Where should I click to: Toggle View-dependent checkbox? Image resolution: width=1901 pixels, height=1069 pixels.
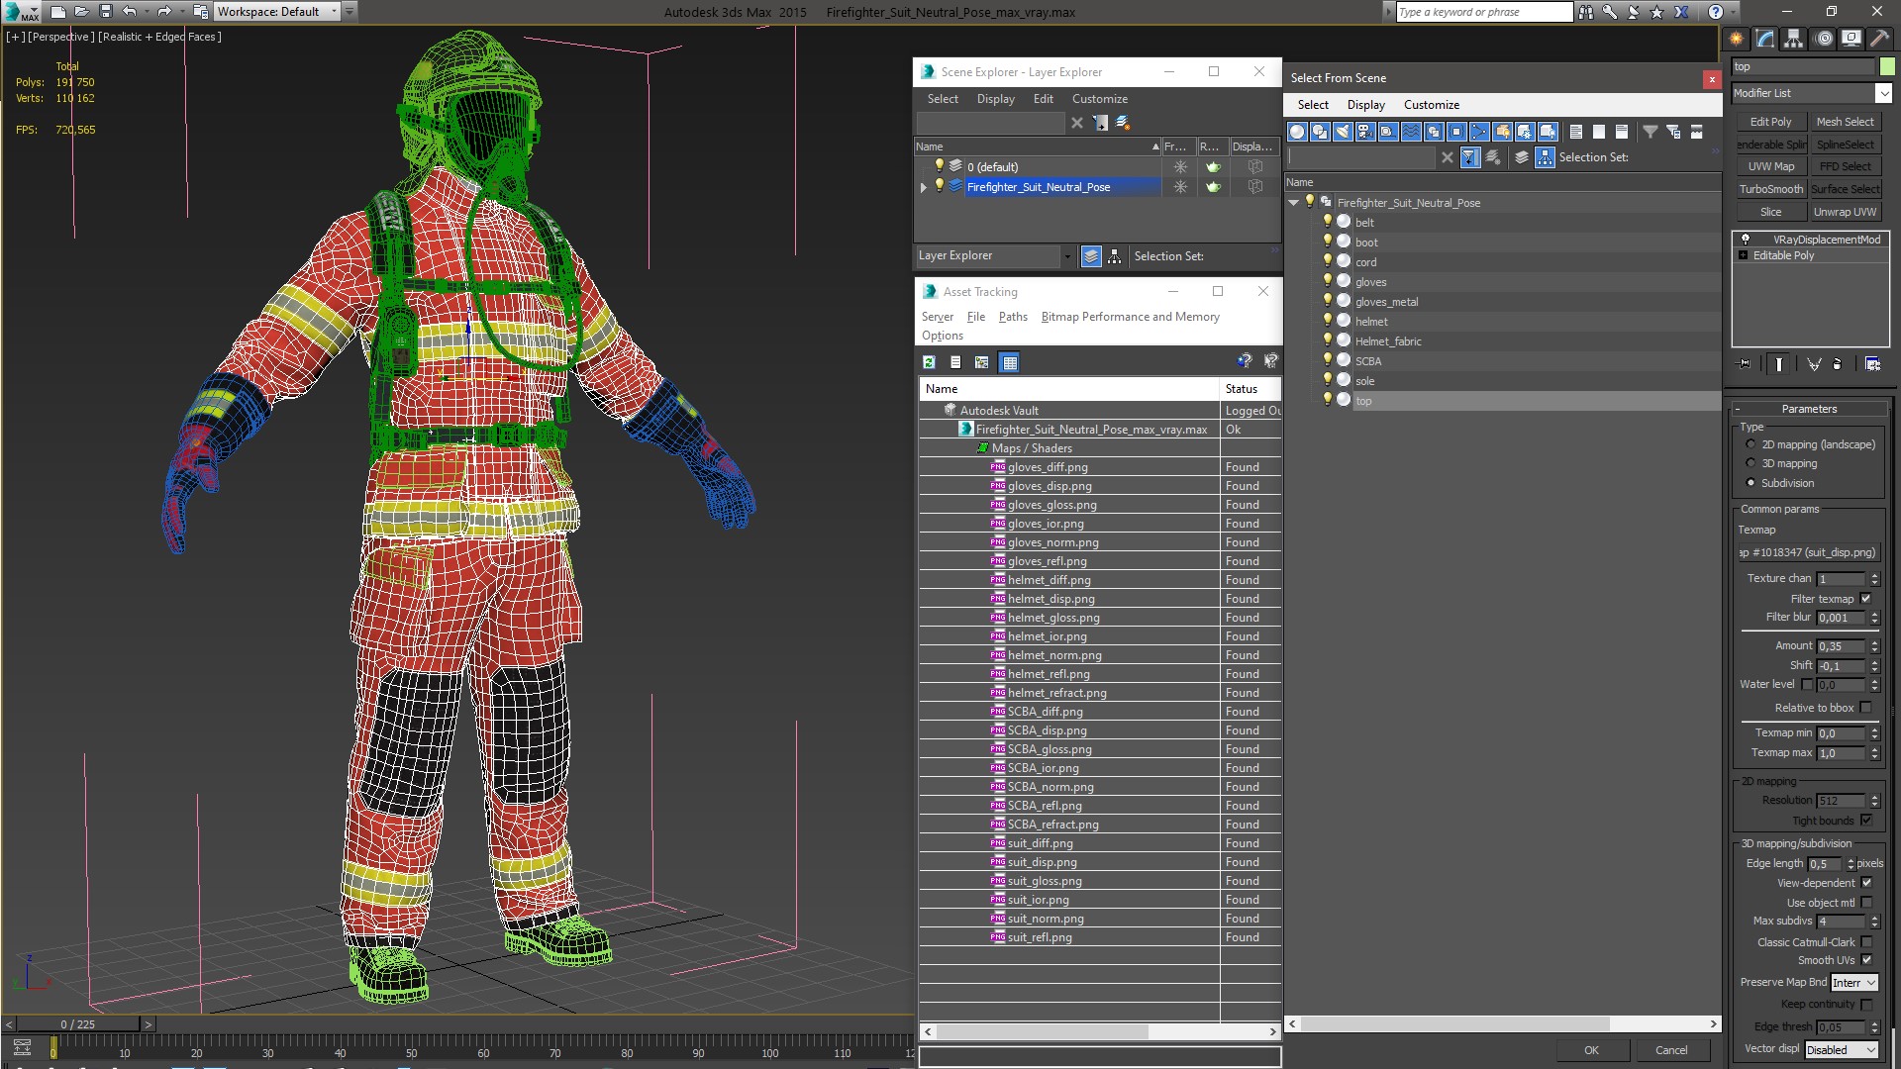pyautogui.click(x=1866, y=883)
